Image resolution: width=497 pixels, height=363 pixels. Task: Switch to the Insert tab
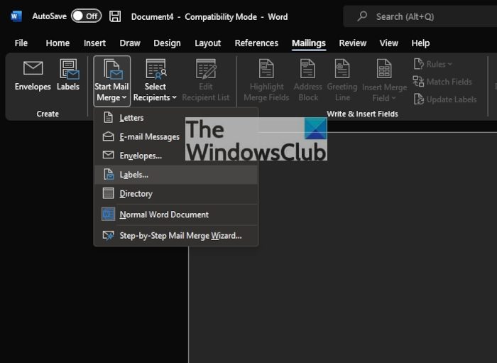click(x=94, y=43)
